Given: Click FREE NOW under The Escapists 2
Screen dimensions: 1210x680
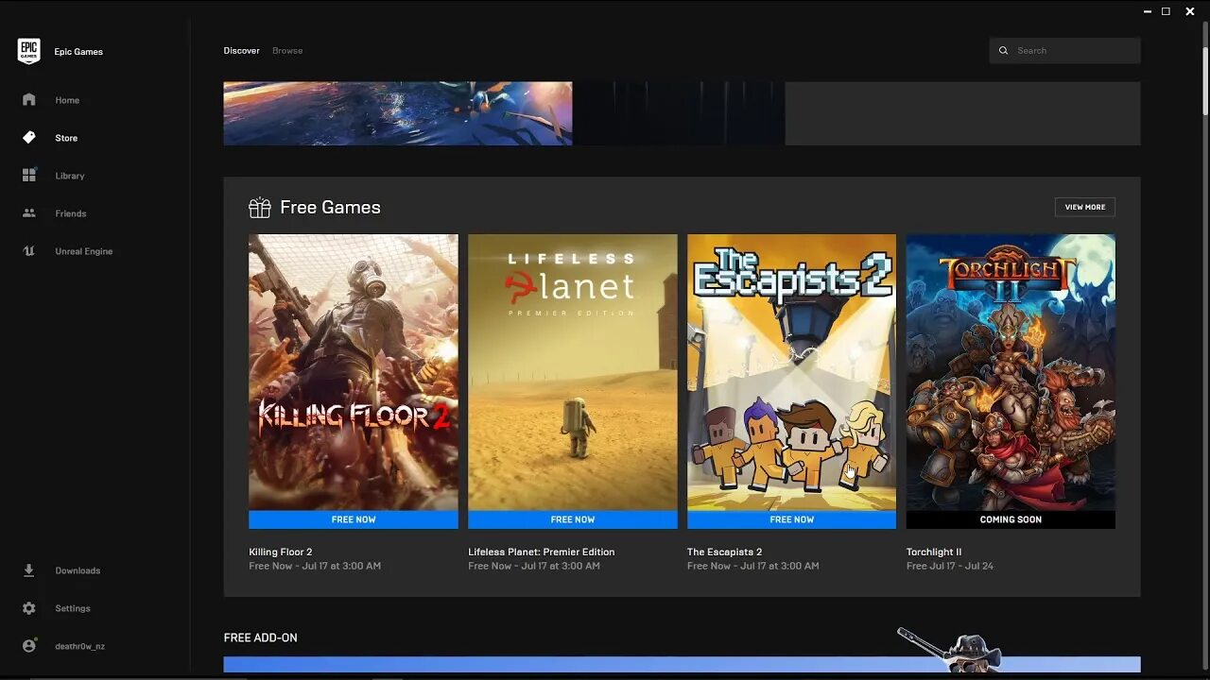Looking at the screenshot, I should (791, 519).
